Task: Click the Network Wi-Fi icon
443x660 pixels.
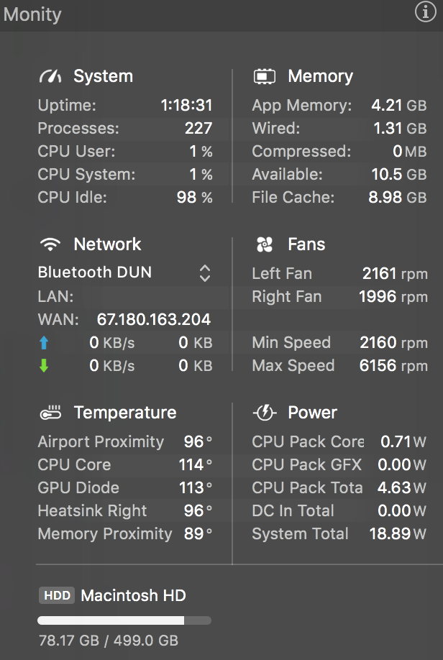Action: coord(50,244)
